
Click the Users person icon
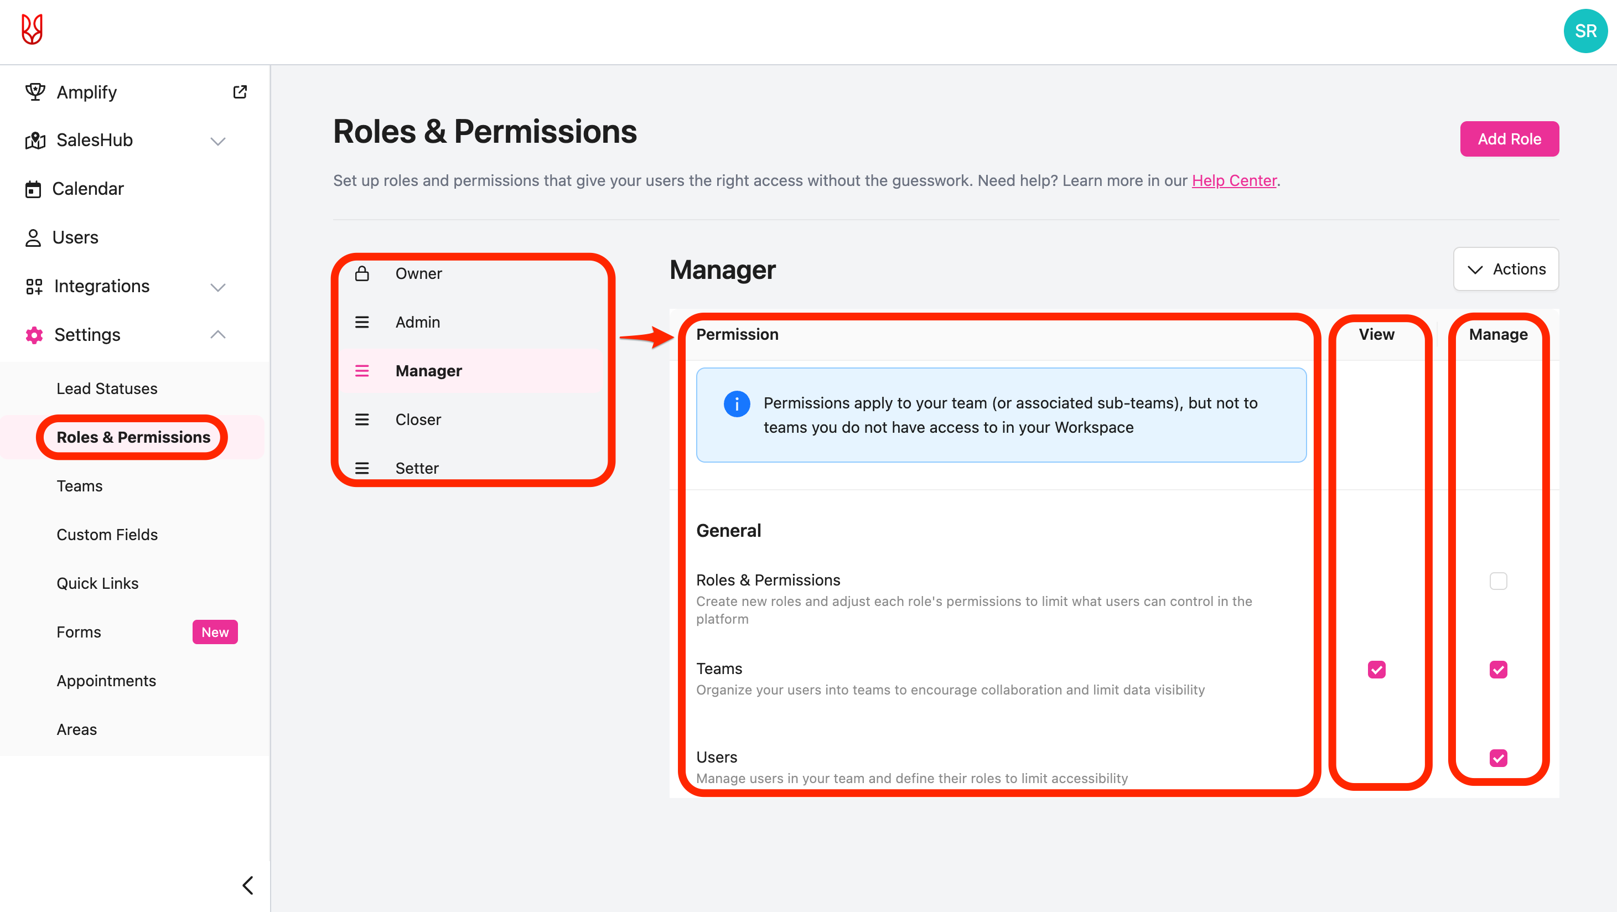[33, 238]
